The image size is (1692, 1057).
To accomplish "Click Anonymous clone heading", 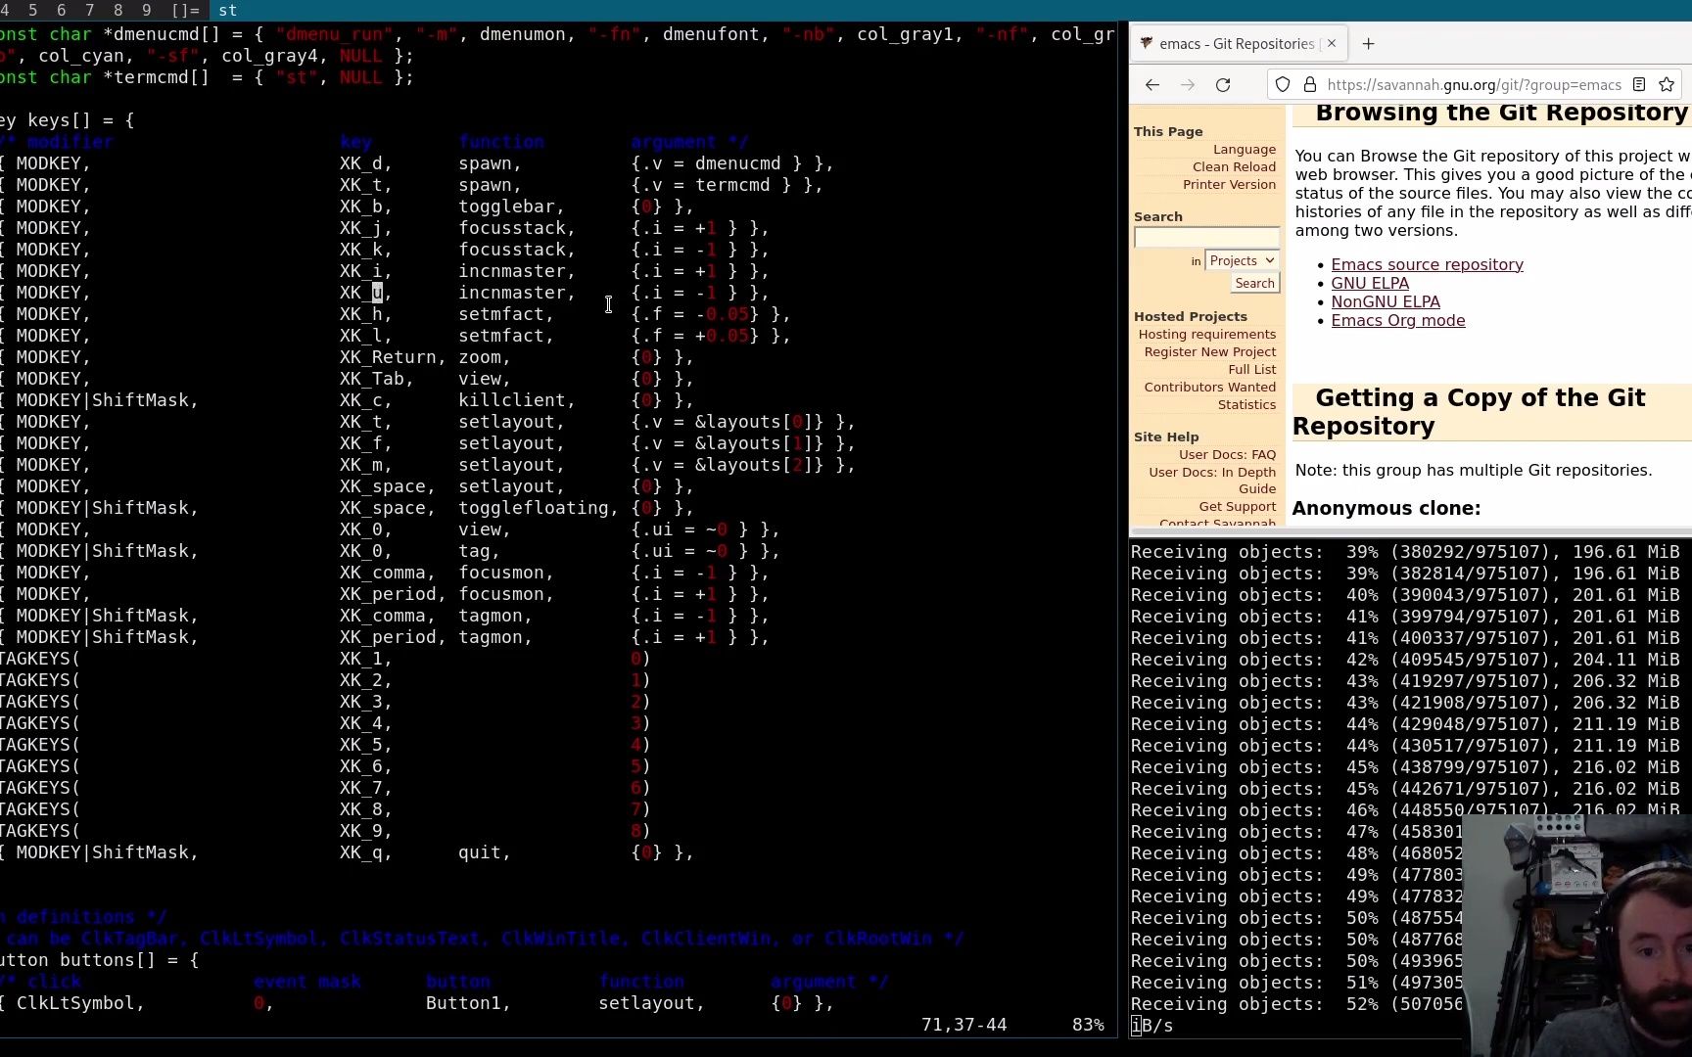I will [x=1386, y=508].
